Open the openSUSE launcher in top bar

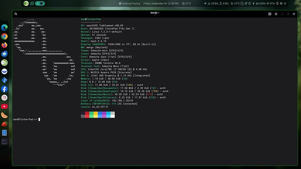click(26, 3)
